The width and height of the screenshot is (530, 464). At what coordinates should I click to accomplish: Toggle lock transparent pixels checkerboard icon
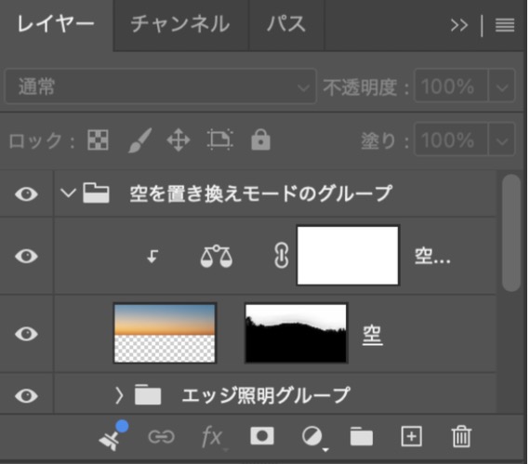tap(98, 139)
